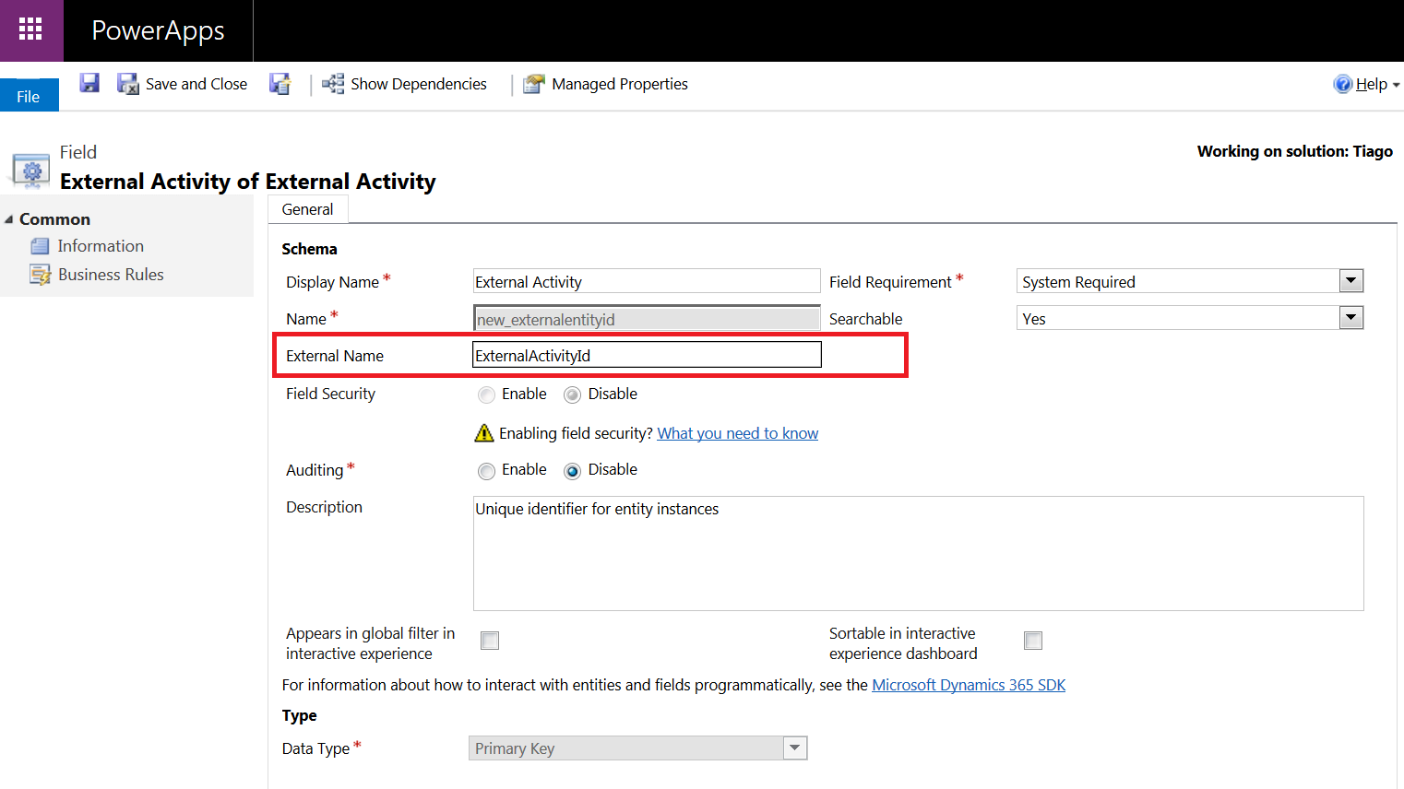Check Appears in global filter checkbox
The image size is (1404, 789).
(x=490, y=641)
